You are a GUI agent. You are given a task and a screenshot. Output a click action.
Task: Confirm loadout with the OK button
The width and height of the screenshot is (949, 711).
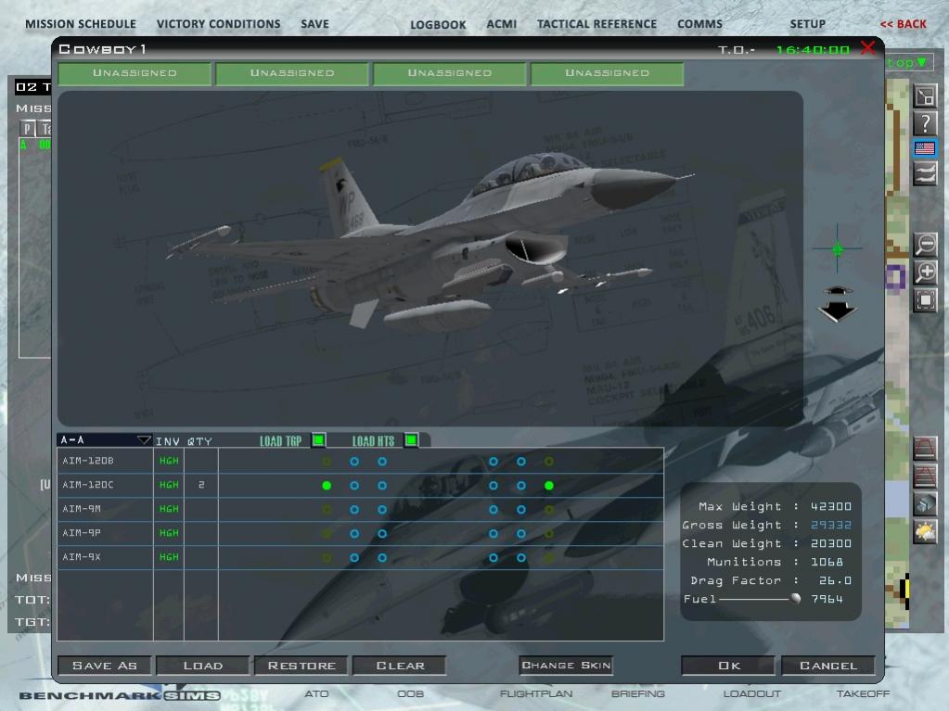pyautogui.click(x=729, y=666)
